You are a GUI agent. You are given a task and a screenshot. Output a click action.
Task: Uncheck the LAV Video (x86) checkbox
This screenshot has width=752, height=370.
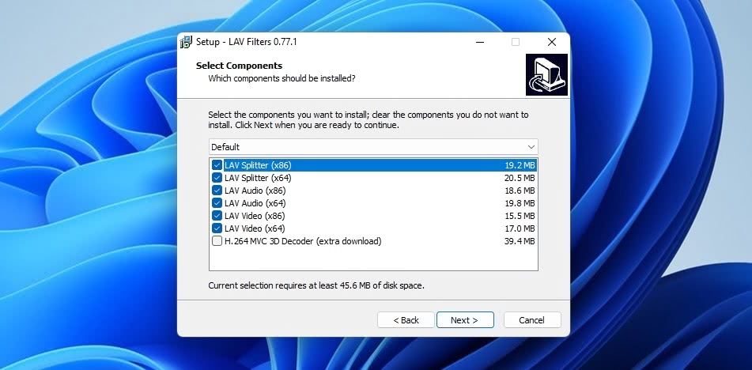click(x=217, y=216)
